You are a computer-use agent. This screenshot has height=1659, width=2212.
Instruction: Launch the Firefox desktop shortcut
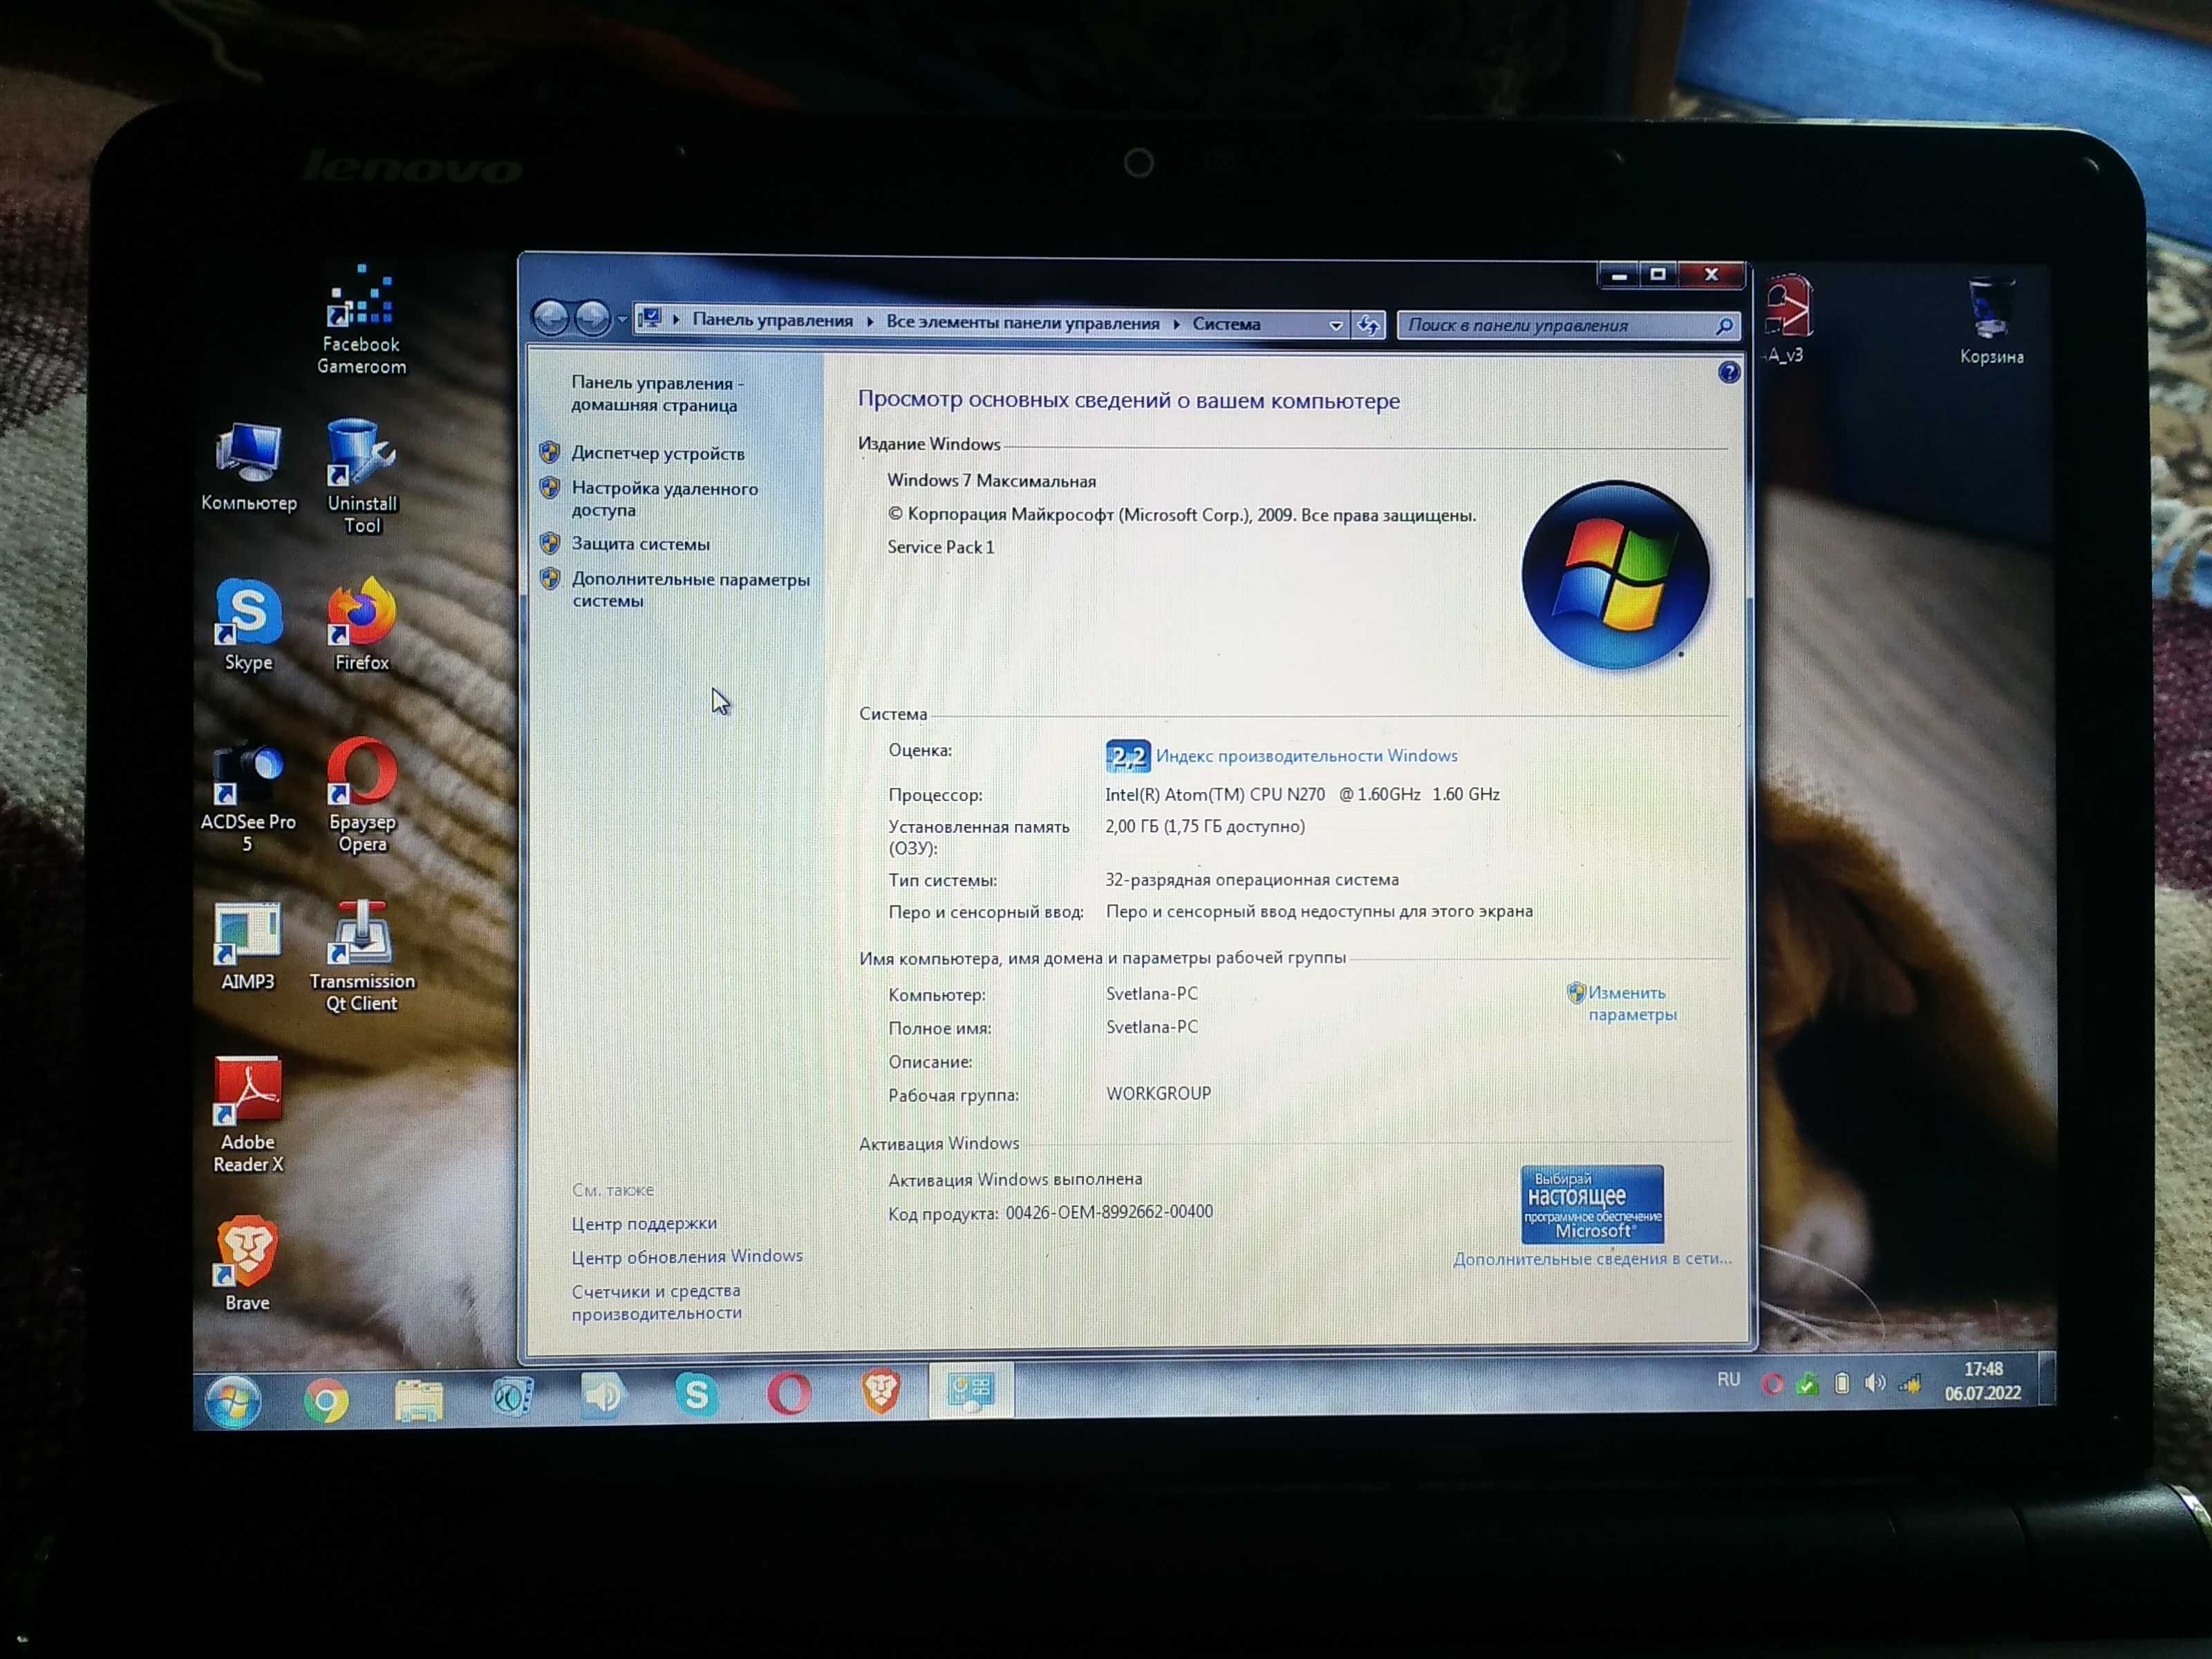[361, 625]
